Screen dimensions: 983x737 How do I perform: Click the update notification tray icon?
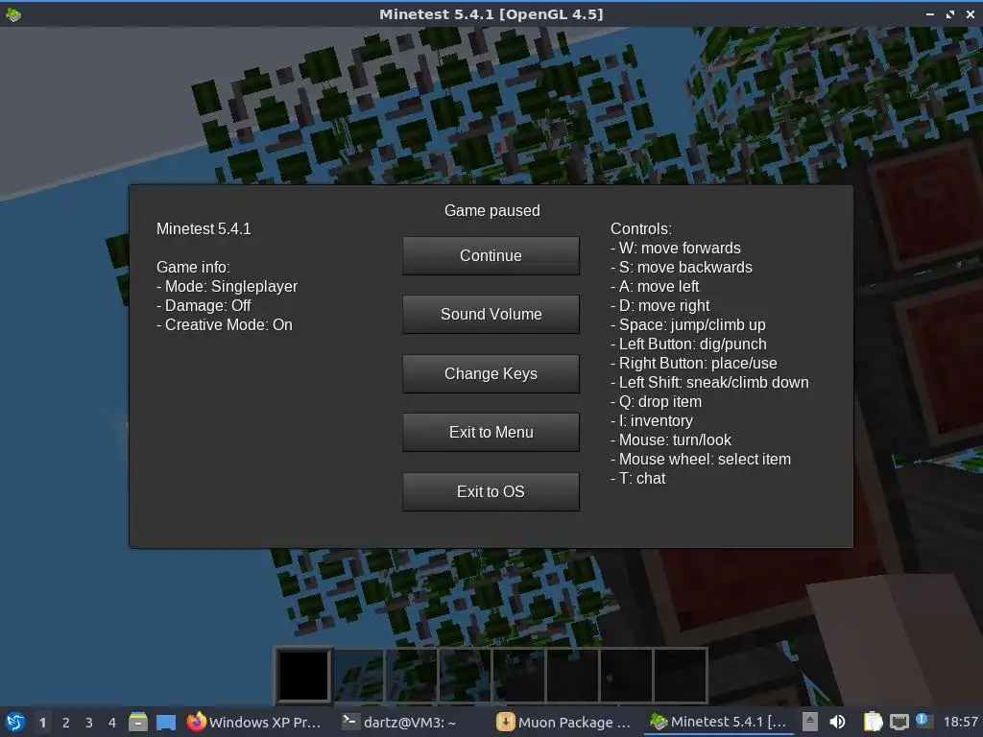point(923,720)
